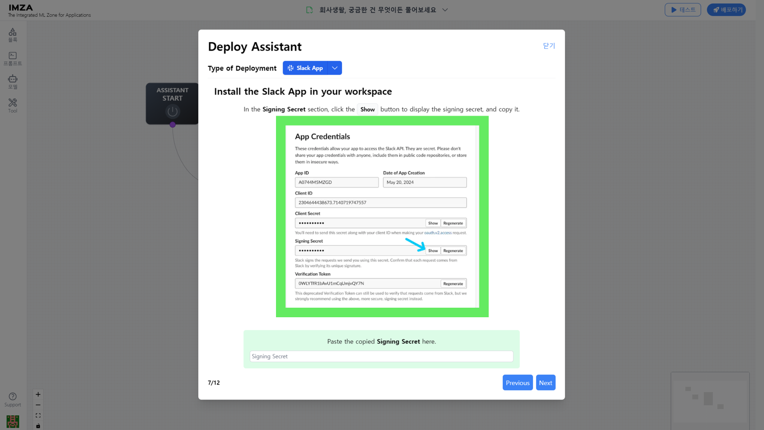This screenshot has width=764, height=430.
Task: Click the 테스트 test button
Action: click(x=683, y=10)
